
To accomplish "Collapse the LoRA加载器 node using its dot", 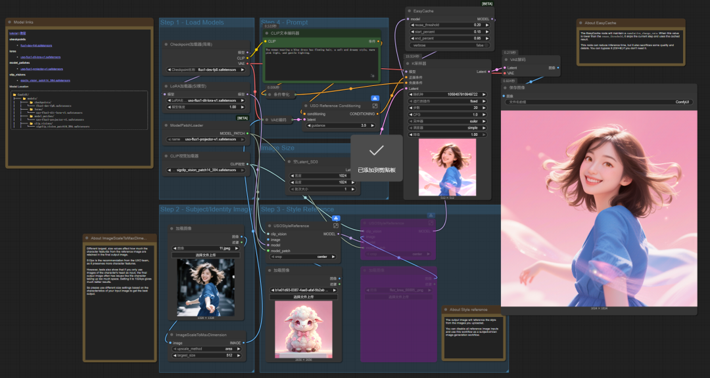I will [166, 86].
